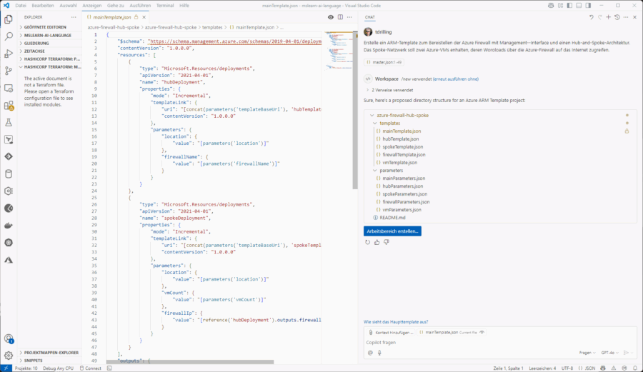Open the database cylinder view
Viewport: 643px width, 372px height.
tap(9, 174)
